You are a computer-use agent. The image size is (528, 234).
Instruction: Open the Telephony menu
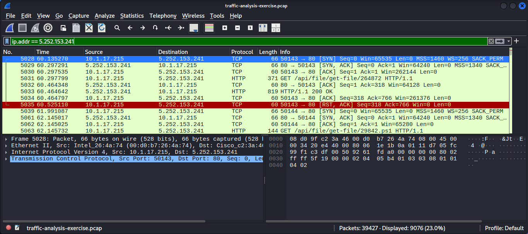[x=163, y=16]
